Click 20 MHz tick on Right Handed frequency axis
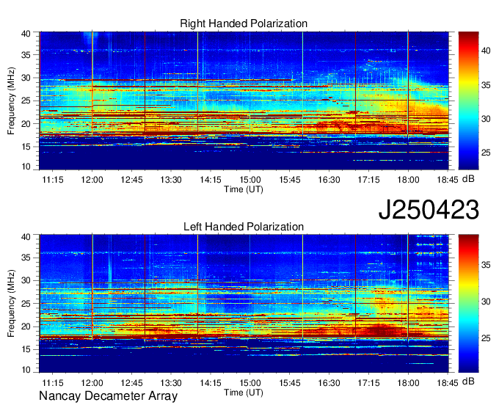Screen dimensions: 499x405 point(26,124)
